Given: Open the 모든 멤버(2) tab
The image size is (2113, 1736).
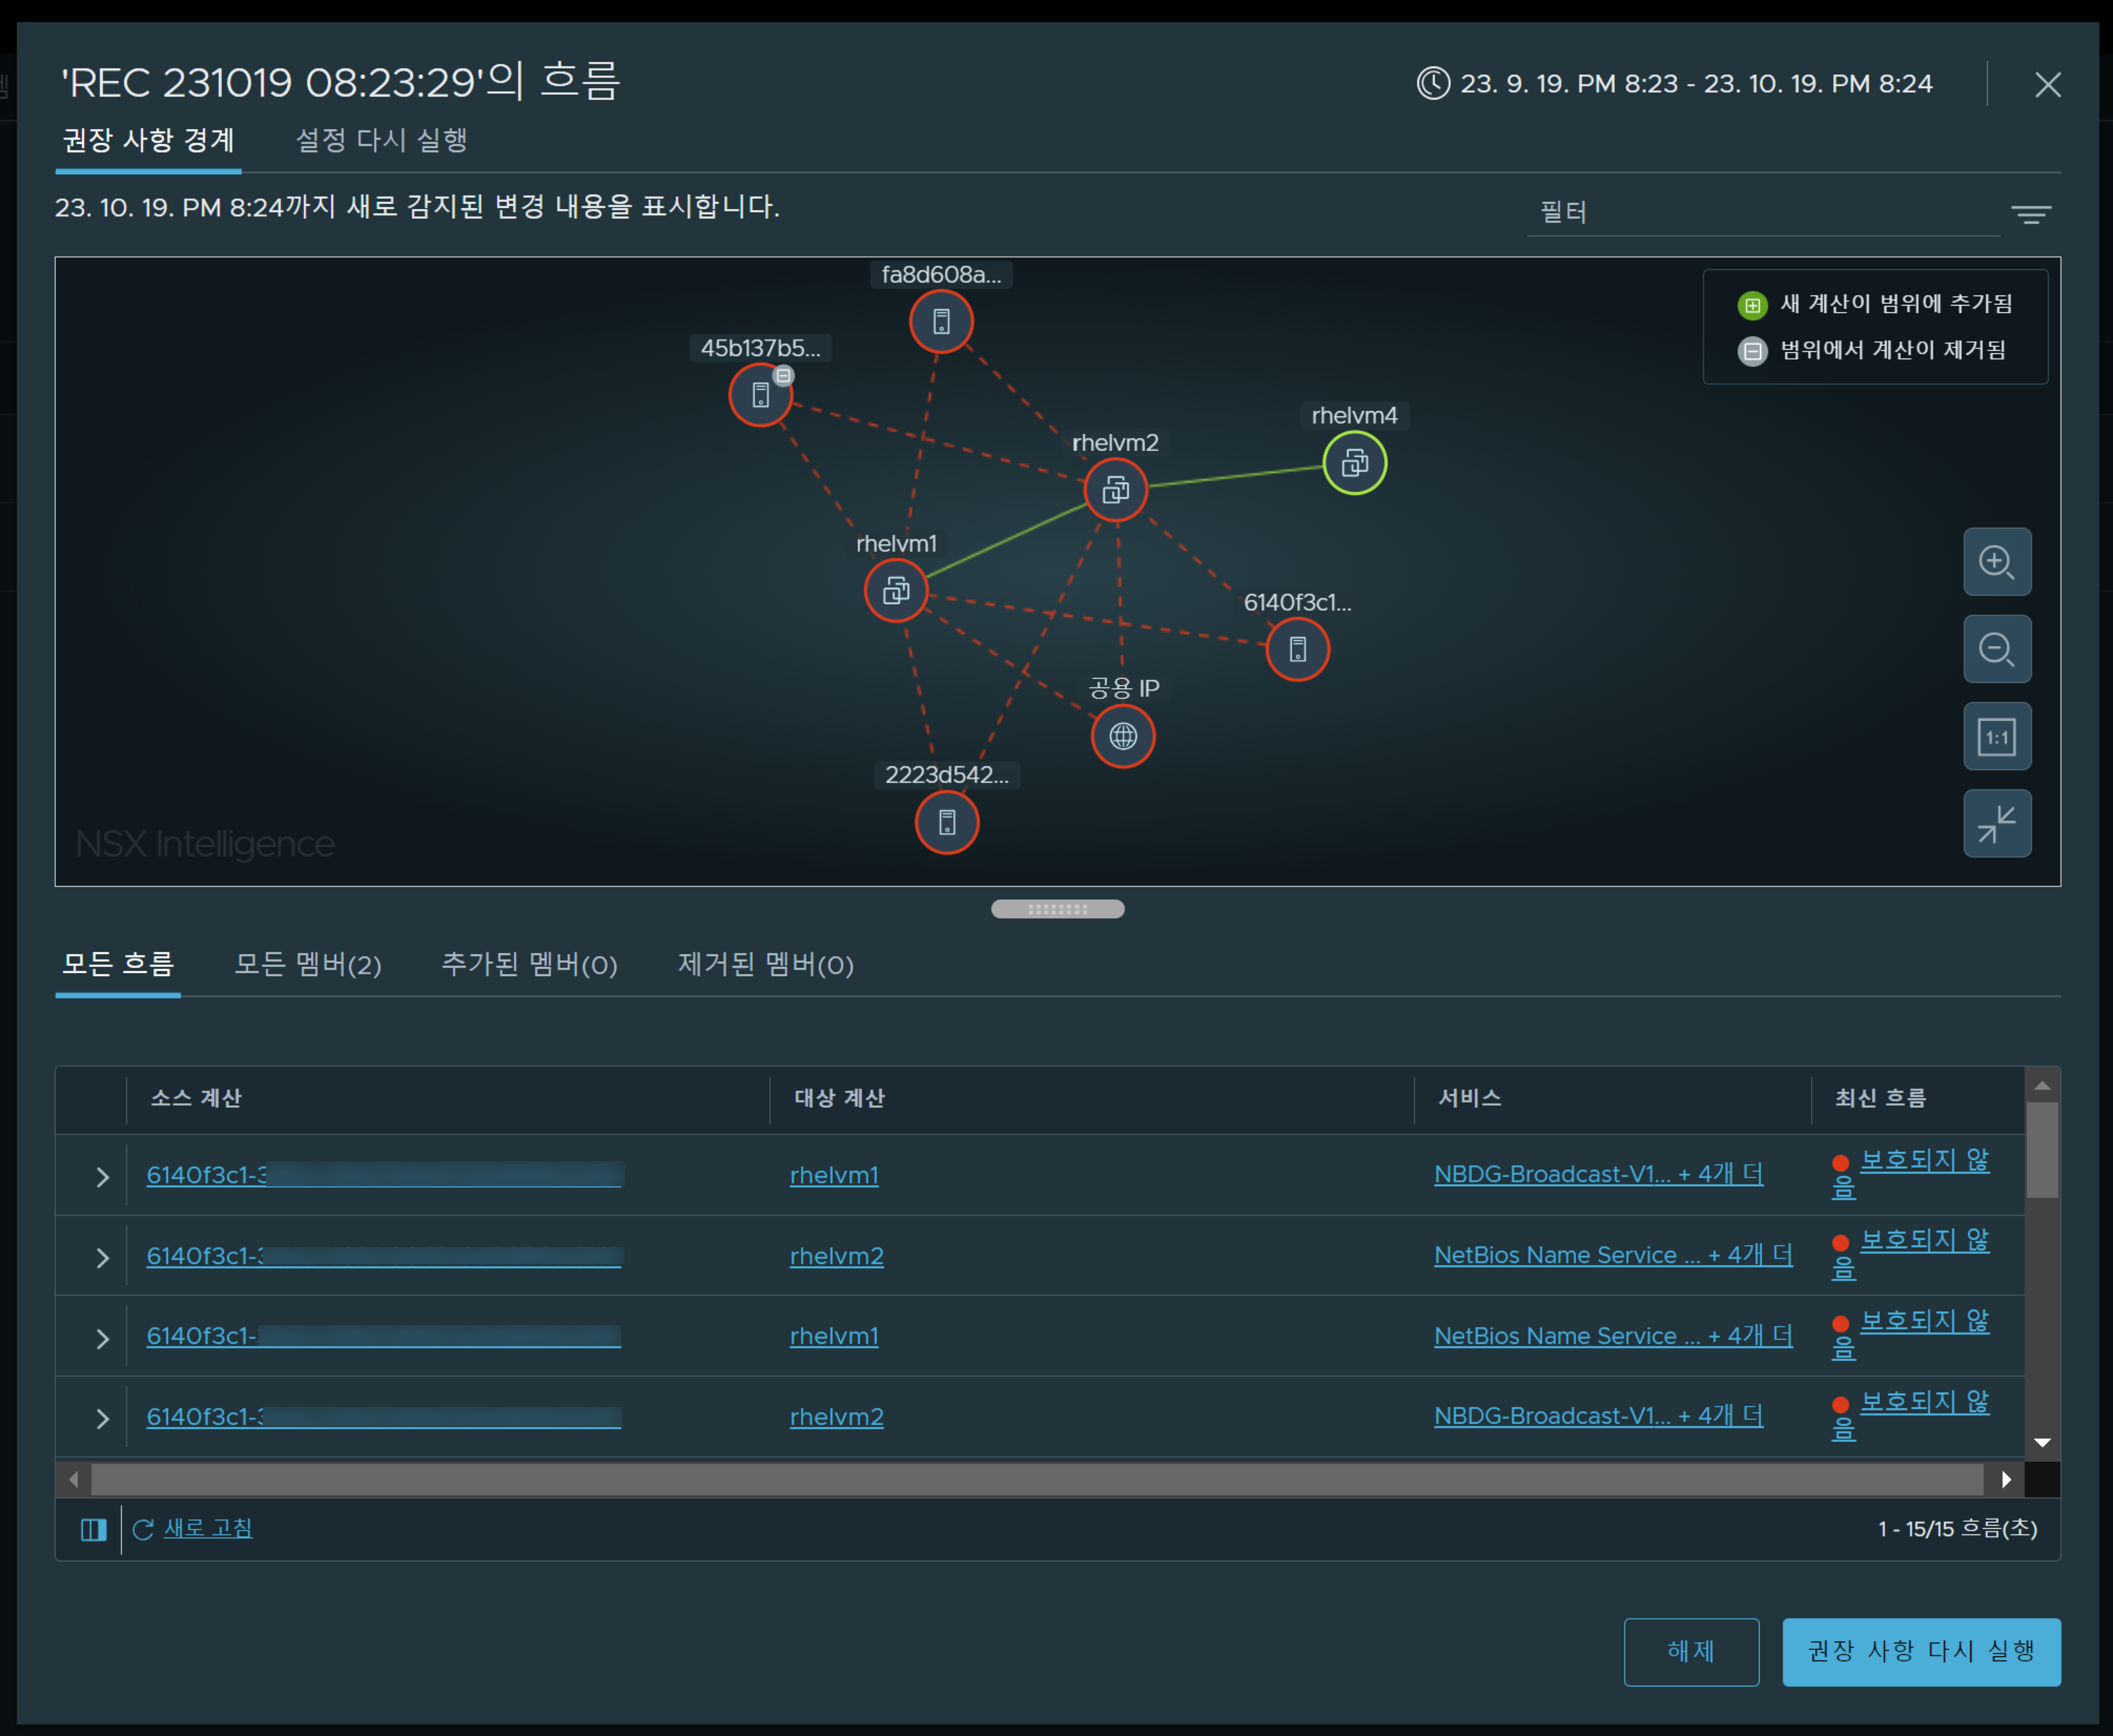Looking at the screenshot, I should 307,965.
